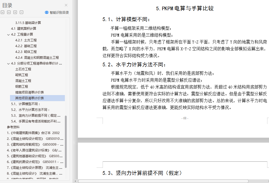Close the 目录 outline panel
Image resolution: width=269 pixels, height=183 pixels.
click(66, 5)
